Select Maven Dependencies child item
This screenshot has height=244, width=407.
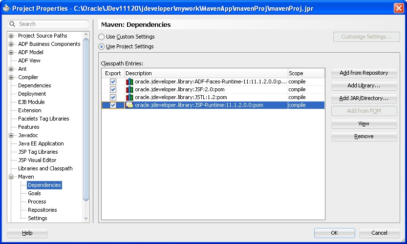[x=44, y=185]
